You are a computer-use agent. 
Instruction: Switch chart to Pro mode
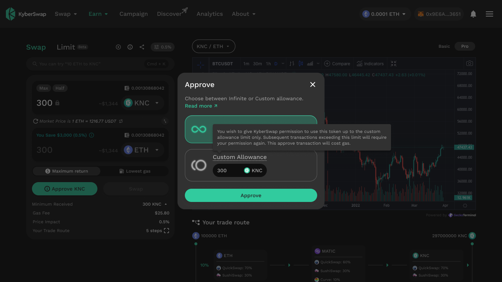pos(465,46)
